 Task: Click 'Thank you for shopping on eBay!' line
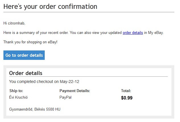(x=30, y=42)
